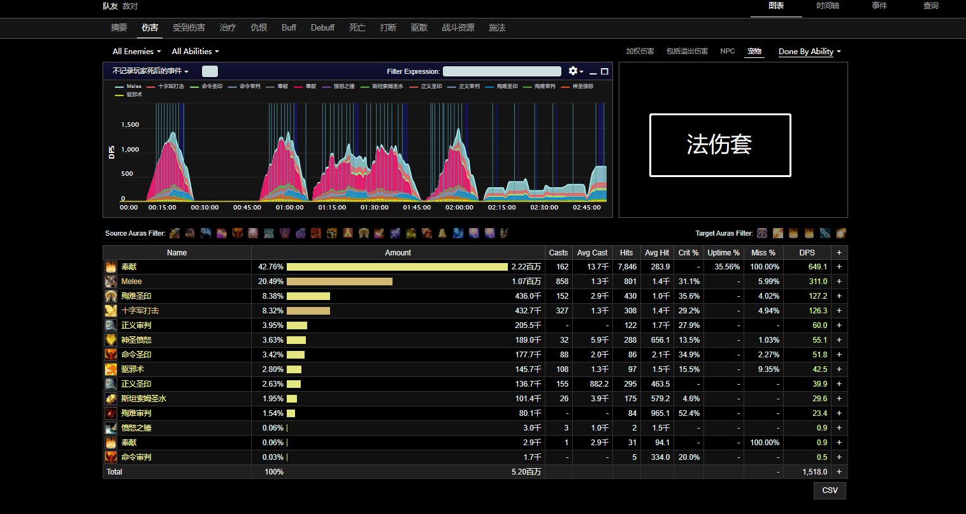This screenshot has height=514, width=966.
Task: Click the 十字军打击 ability icon
Action: coord(111,311)
